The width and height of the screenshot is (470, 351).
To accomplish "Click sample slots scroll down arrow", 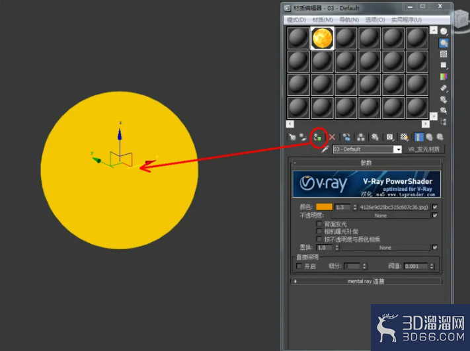I will click(434, 116).
